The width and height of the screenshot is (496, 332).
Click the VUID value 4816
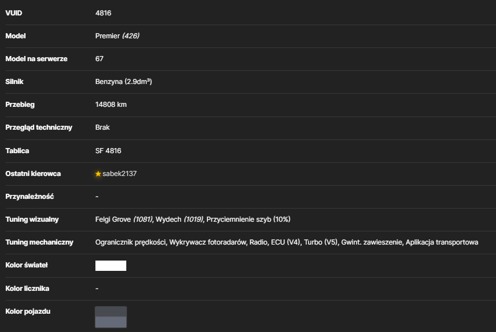[x=103, y=13]
